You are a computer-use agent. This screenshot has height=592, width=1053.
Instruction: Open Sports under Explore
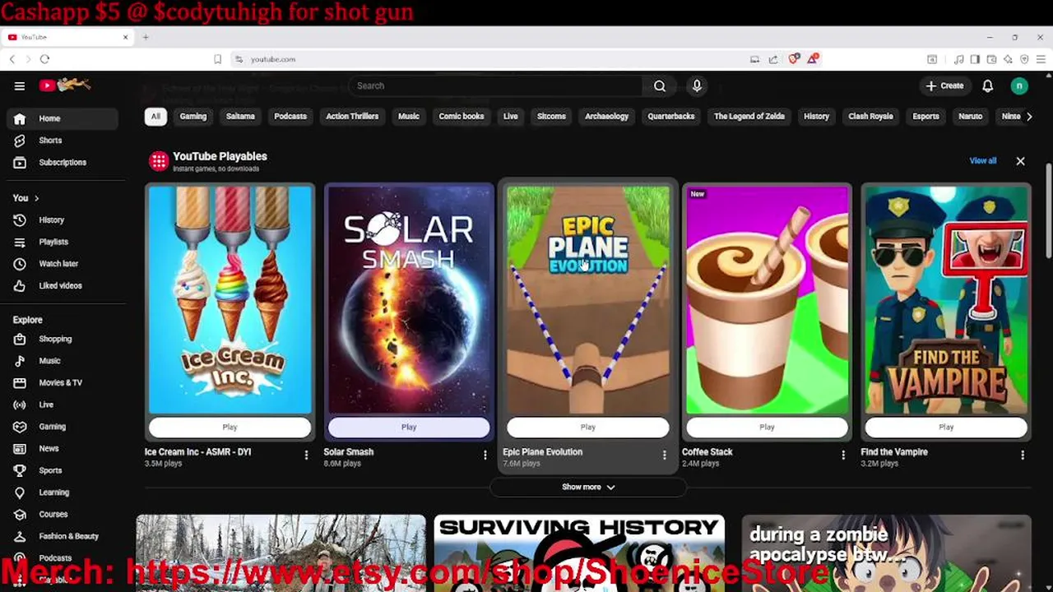pos(63,470)
